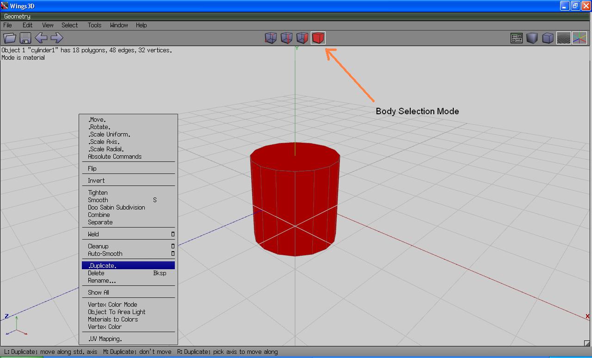The width and height of the screenshot is (592, 358).
Task: Switch to Vertex selection mode cube
Action: click(271, 38)
